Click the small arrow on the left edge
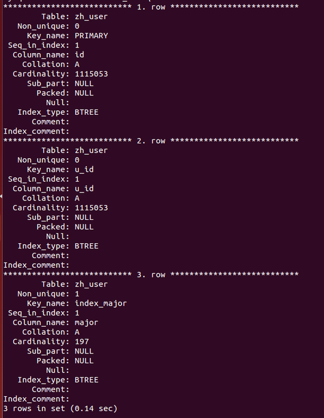 coord(1,196)
